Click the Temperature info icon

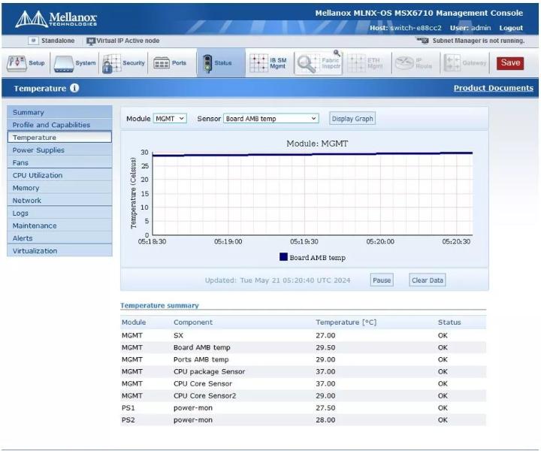(x=74, y=88)
